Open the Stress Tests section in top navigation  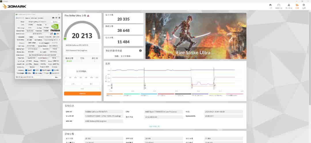click(289, 6)
